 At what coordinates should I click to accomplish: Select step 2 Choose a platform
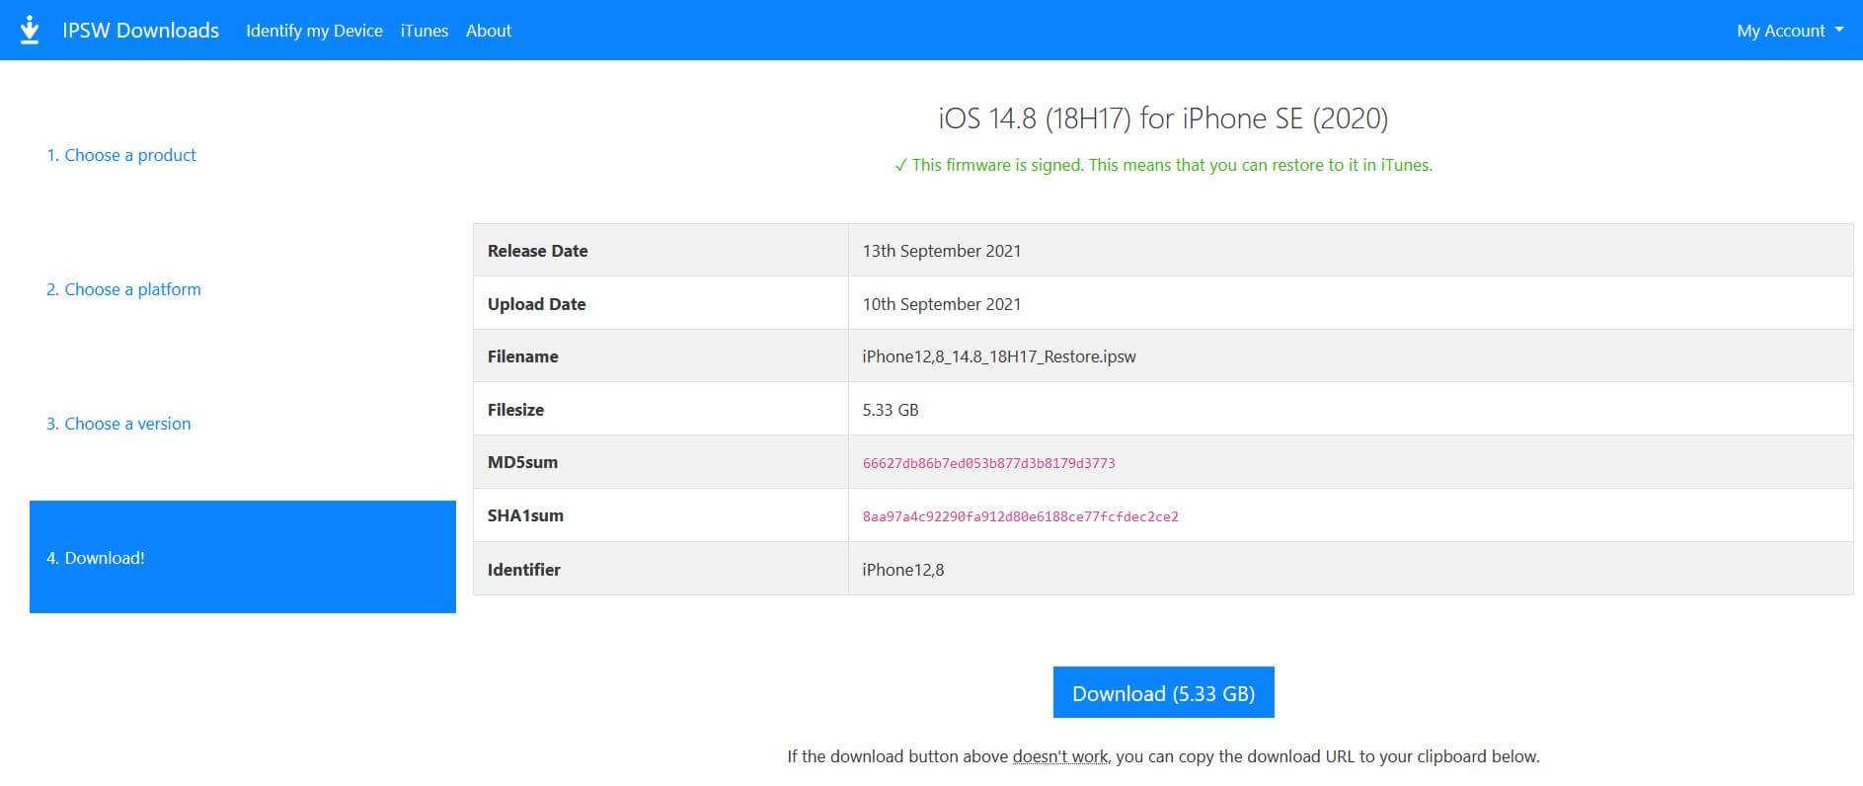[123, 289]
